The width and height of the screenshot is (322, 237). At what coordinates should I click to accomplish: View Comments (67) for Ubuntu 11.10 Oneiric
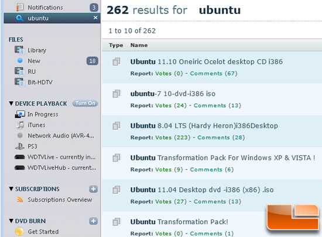pos(214,74)
